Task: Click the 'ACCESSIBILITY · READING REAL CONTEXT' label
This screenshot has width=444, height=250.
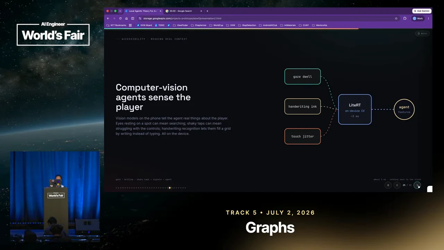Action: pyautogui.click(x=154, y=39)
